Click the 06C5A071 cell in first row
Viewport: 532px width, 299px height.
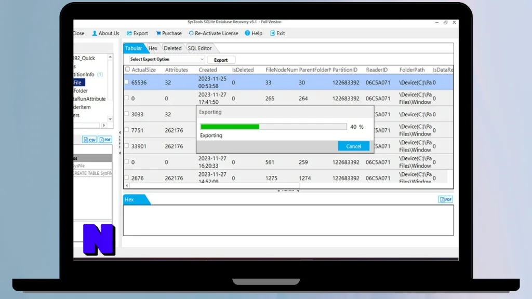[378, 83]
